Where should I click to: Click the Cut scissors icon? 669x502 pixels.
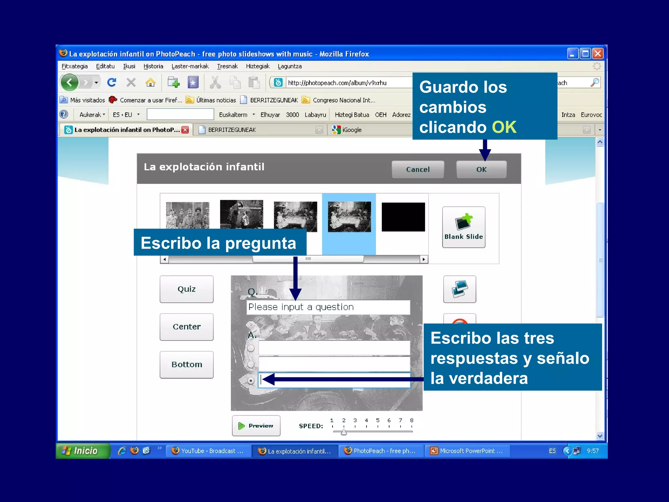point(215,82)
